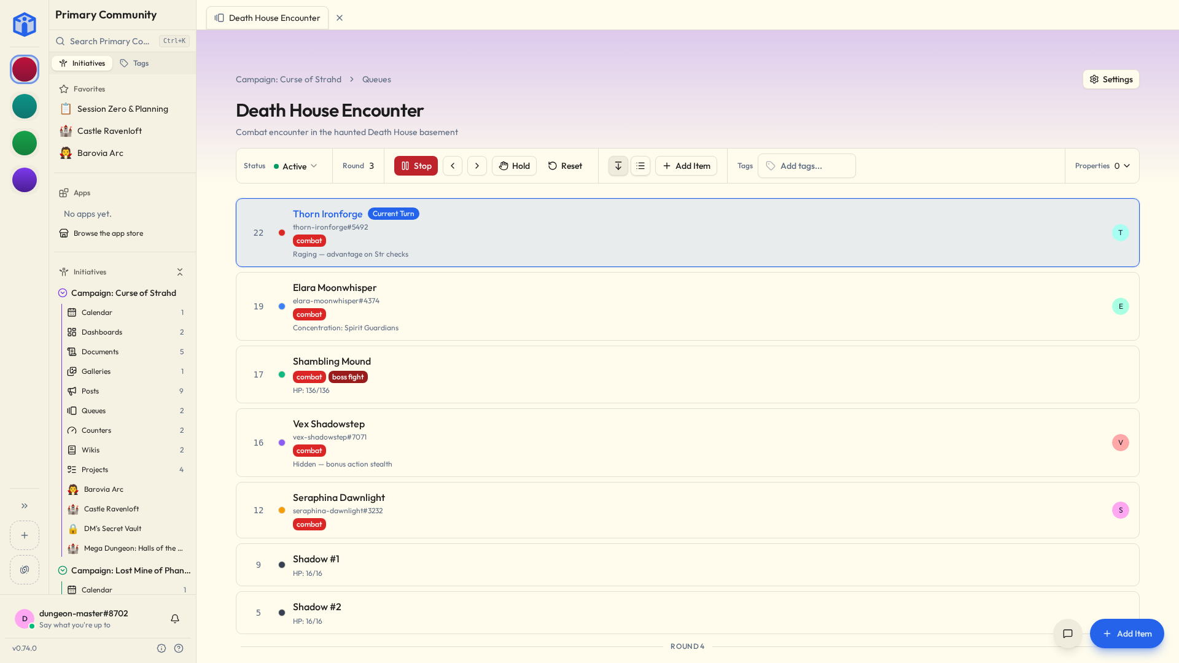Advance to next turn arrow
The image size is (1179, 663).
477,166
